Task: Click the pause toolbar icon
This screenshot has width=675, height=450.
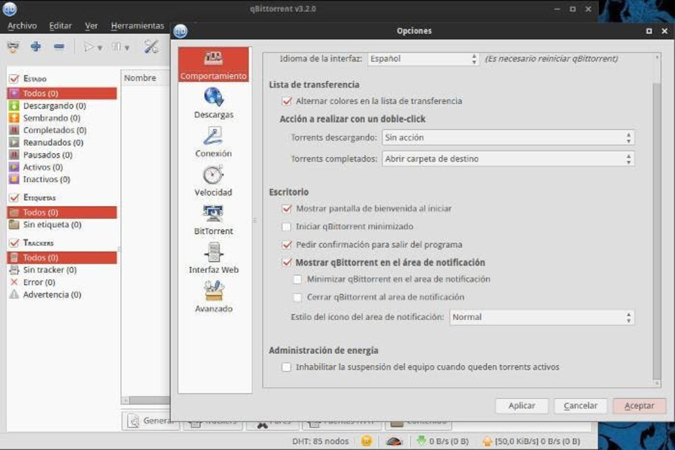Action: pyautogui.click(x=117, y=47)
